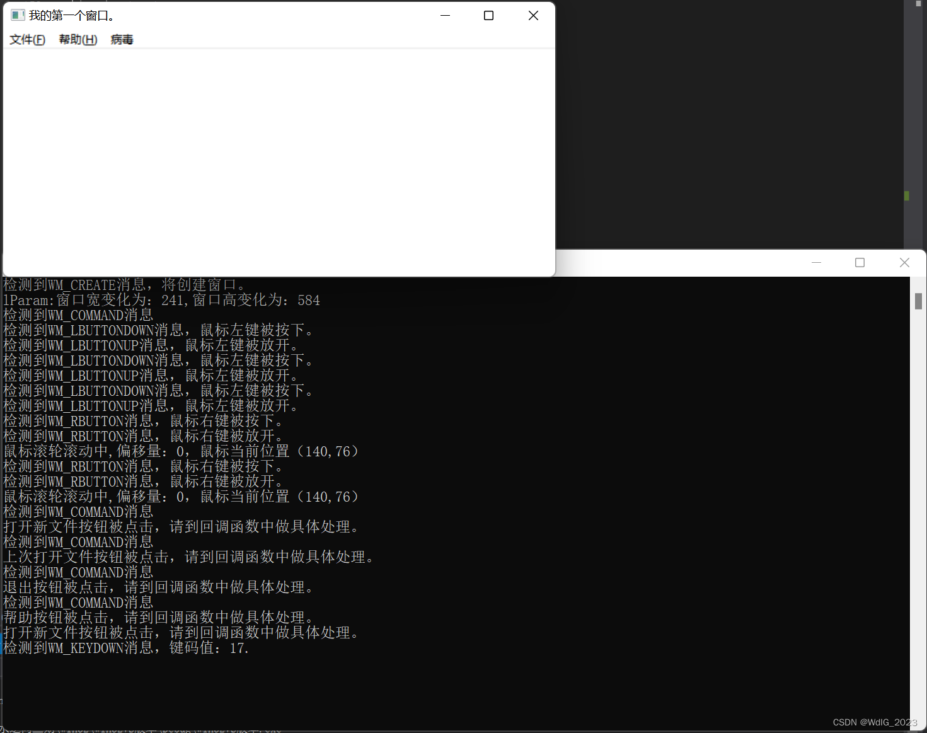Click the lParam 窗口宽变化为 241 line
Viewport: 927px width, 733px height.
tap(162, 300)
